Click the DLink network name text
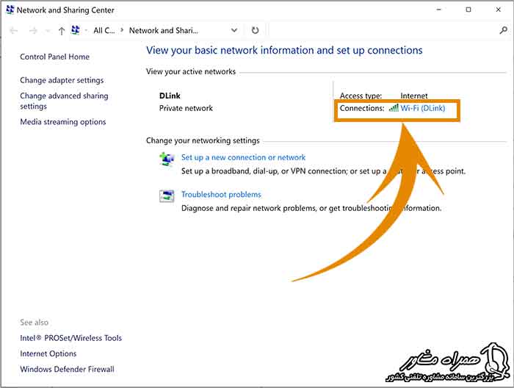The height and width of the screenshot is (388, 514). [x=170, y=96]
